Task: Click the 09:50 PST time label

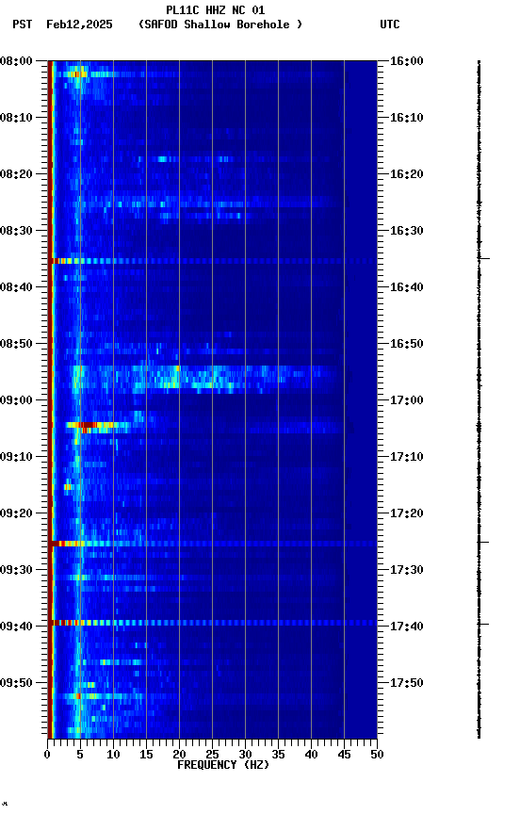Action: click(x=16, y=683)
